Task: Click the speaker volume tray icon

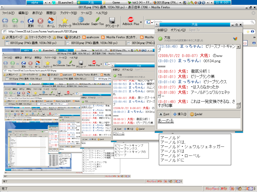Action: pyautogui.click(x=196, y=2)
